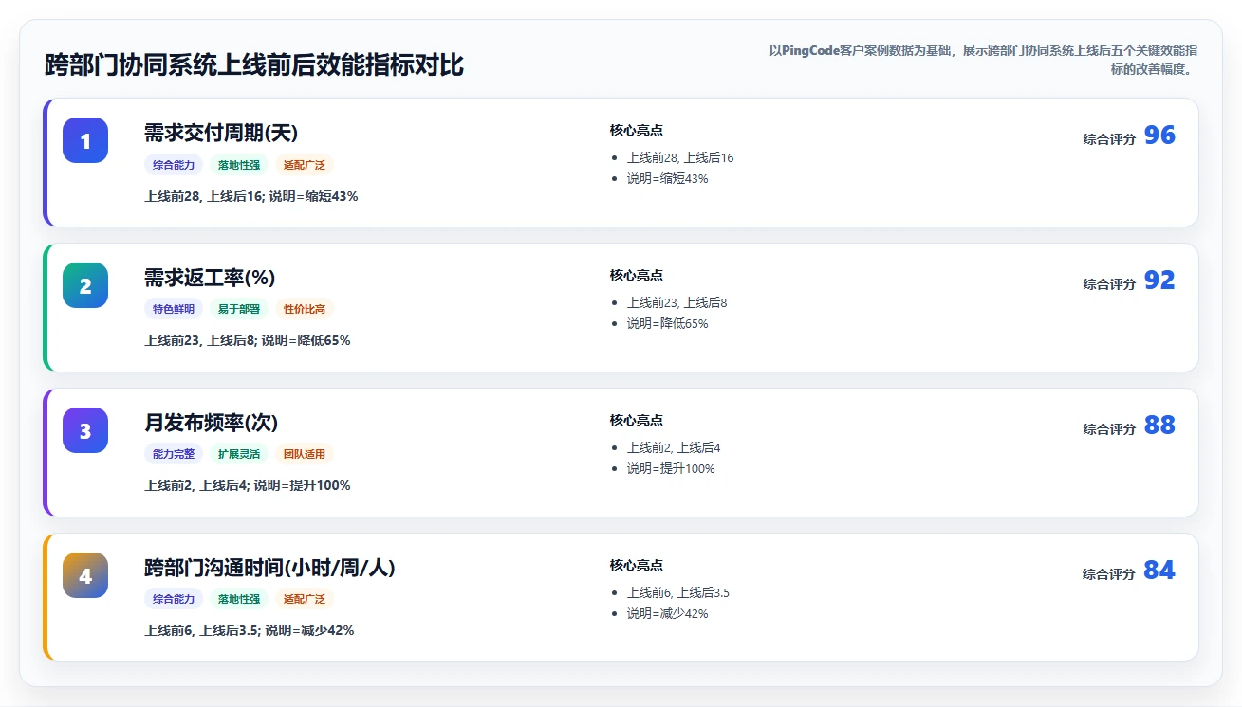This screenshot has height=707, width=1242.
Task: Click 综合评分 label beside score 88
Action: click(x=1109, y=429)
